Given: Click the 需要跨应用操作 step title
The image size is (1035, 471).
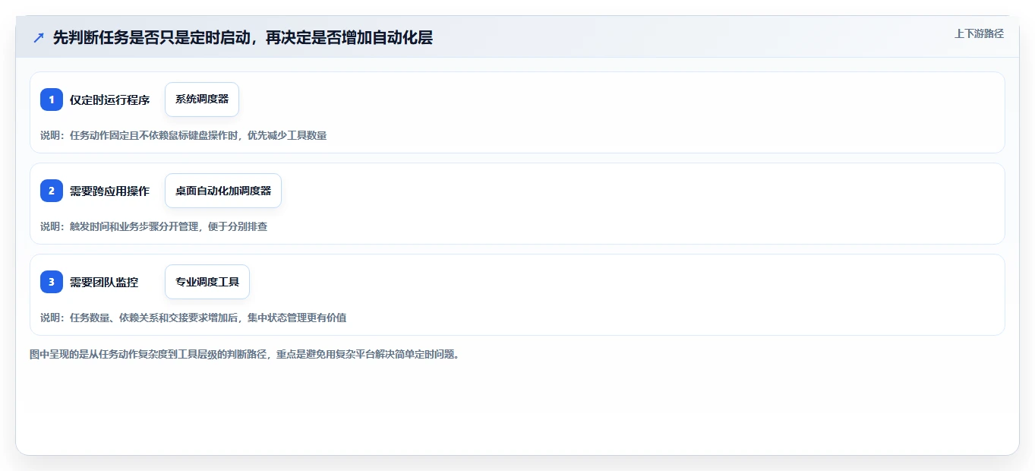Looking at the screenshot, I should (109, 191).
